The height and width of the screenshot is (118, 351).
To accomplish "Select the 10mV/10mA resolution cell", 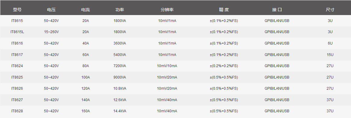I will [167, 66].
